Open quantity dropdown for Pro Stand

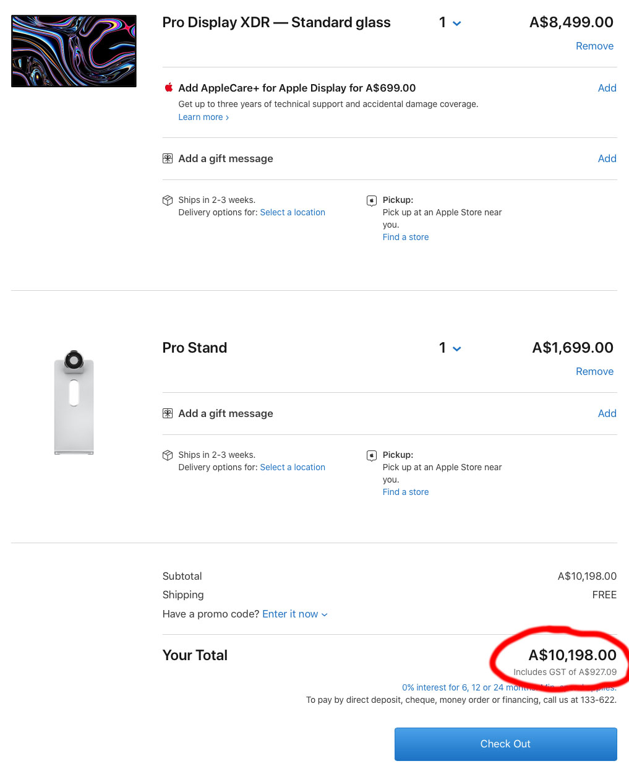tap(450, 348)
